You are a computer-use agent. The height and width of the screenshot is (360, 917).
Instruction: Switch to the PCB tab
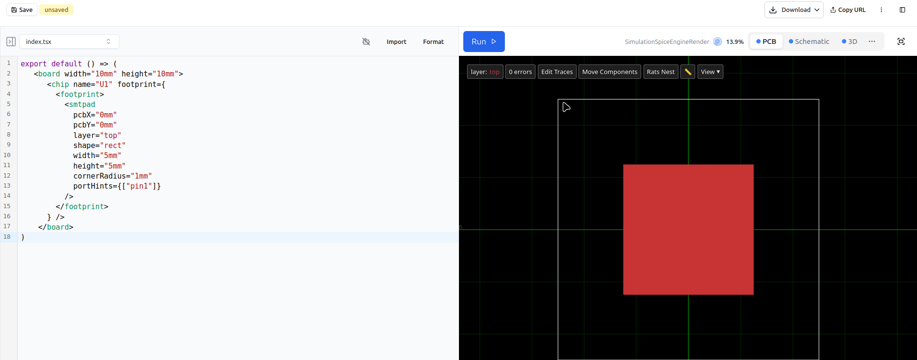pyautogui.click(x=766, y=42)
